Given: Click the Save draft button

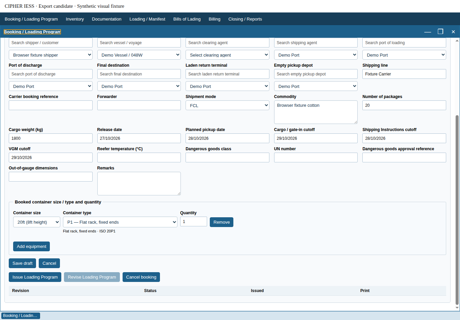Looking at the screenshot, I should [23, 263].
